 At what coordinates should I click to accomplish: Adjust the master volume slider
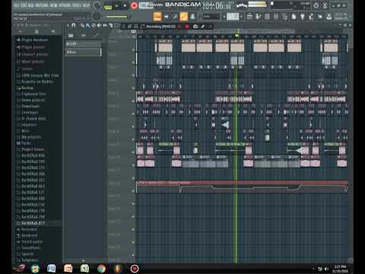[116, 17]
